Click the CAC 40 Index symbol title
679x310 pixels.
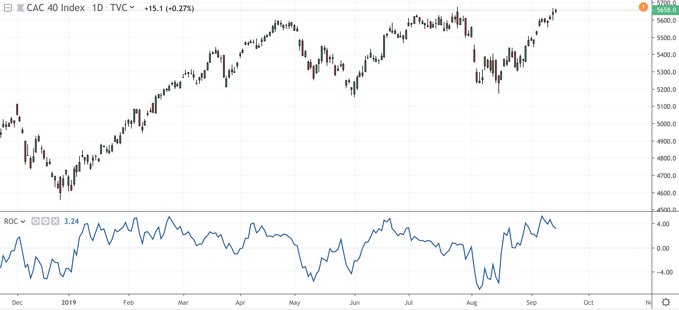(x=56, y=8)
